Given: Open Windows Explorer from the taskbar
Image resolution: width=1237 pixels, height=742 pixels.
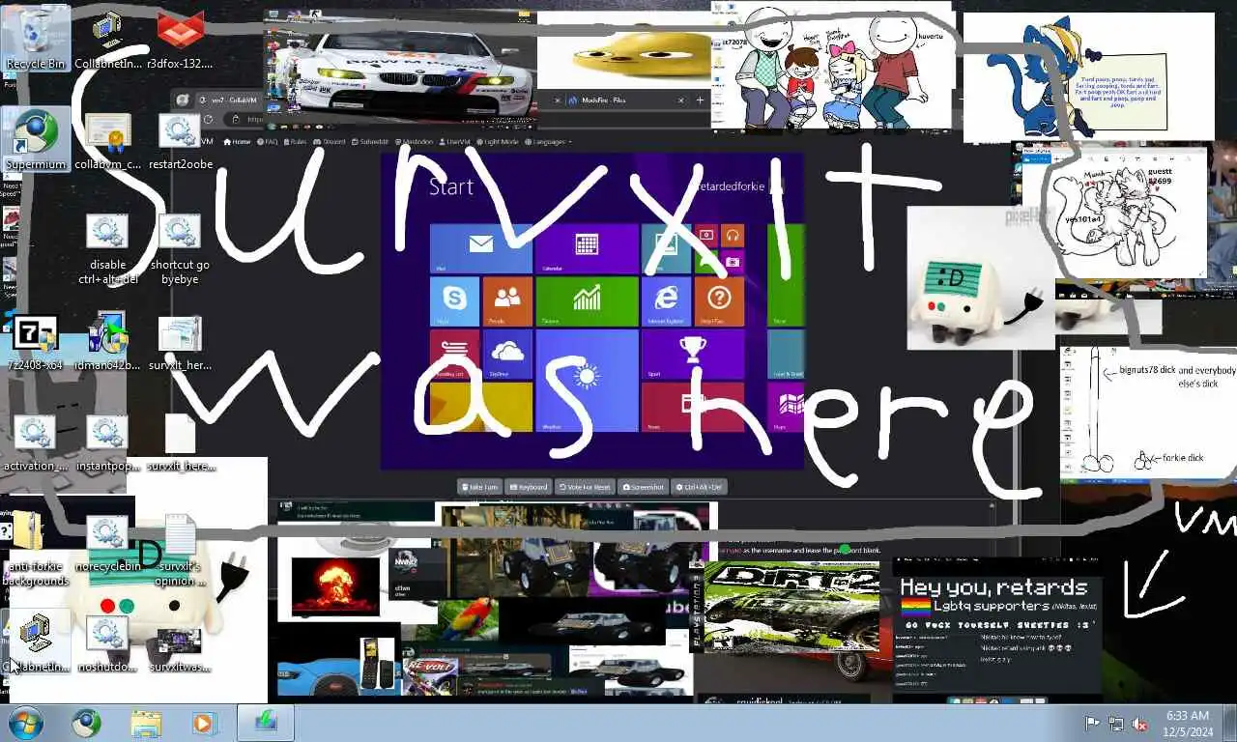Looking at the screenshot, I should click(x=146, y=723).
